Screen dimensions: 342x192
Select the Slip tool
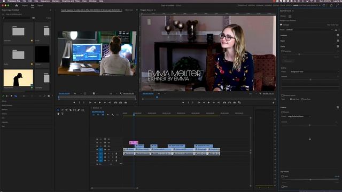click(x=75, y=110)
